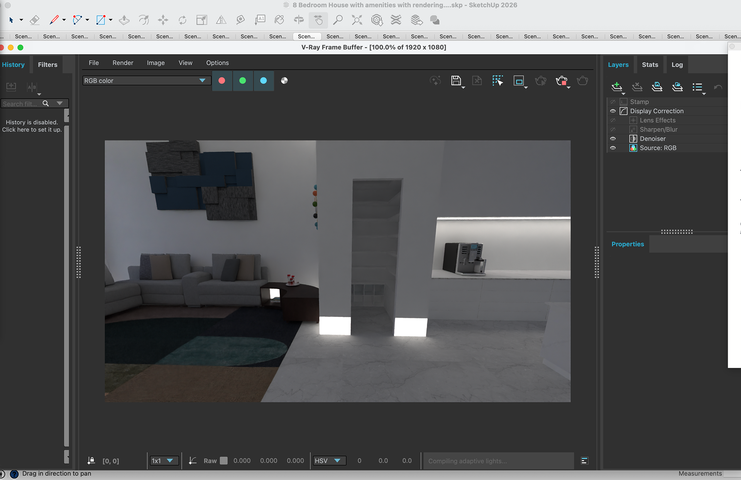Activate the region render selection tool
The image size is (741, 480).
click(x=497, y=81)
